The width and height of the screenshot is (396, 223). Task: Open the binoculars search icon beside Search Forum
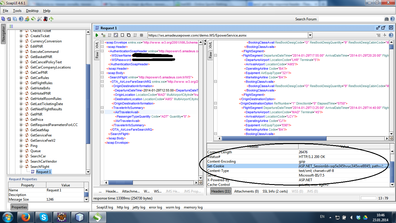point(386,19)
